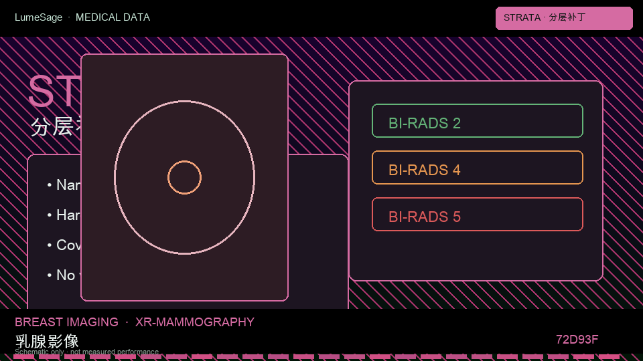Select the BI-RADS 4 category box

click(478, 167)
